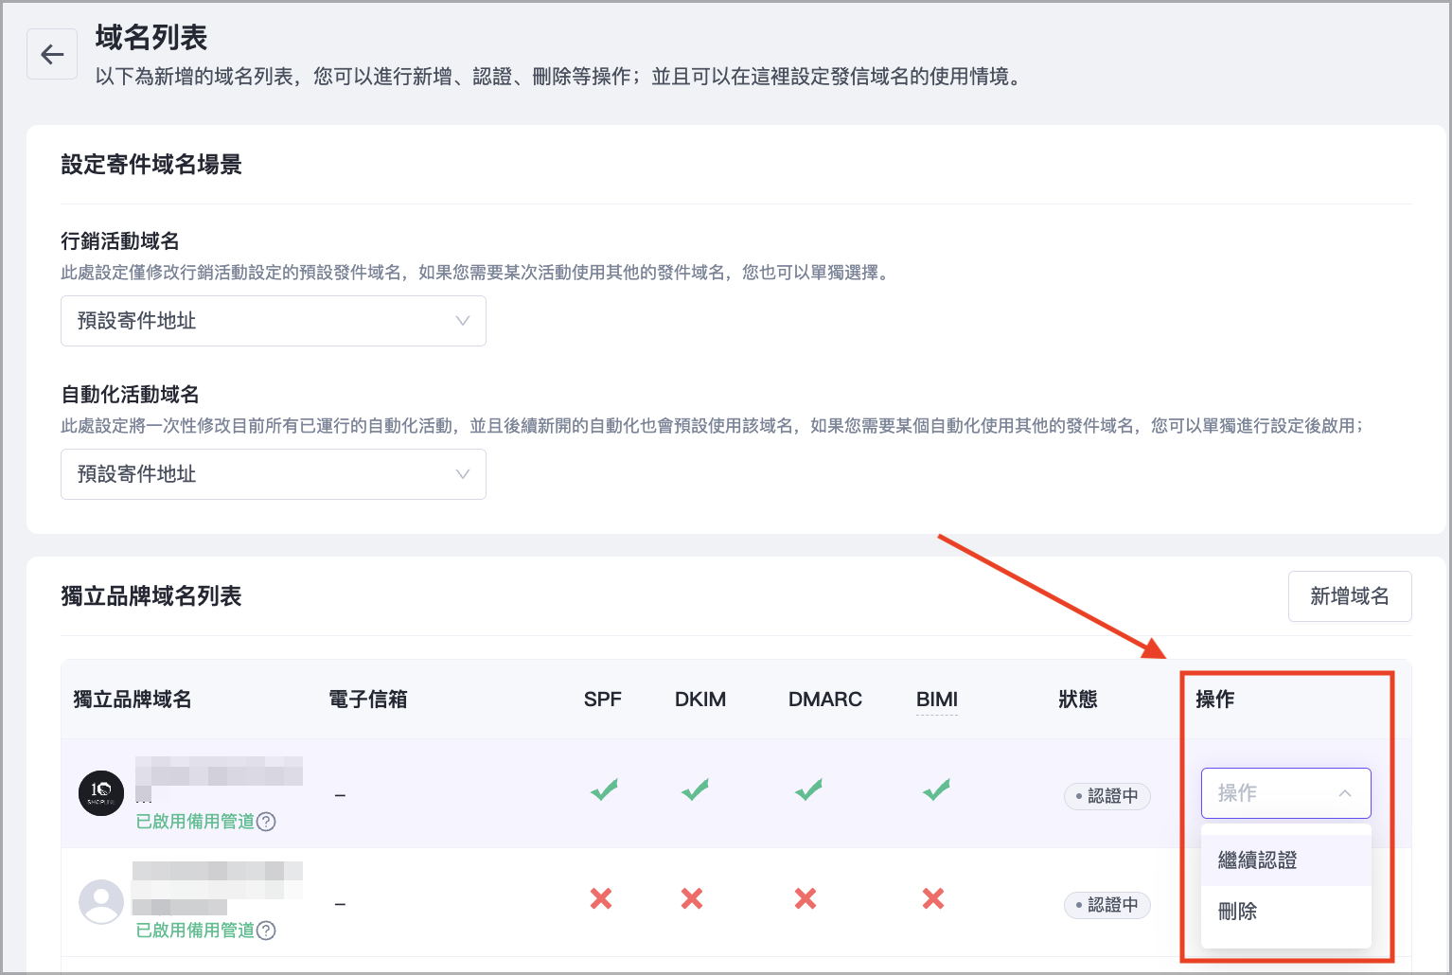Click the second row DKIM red cross
The width and height of the screenshot is (1452, 975).
(692, 898)
